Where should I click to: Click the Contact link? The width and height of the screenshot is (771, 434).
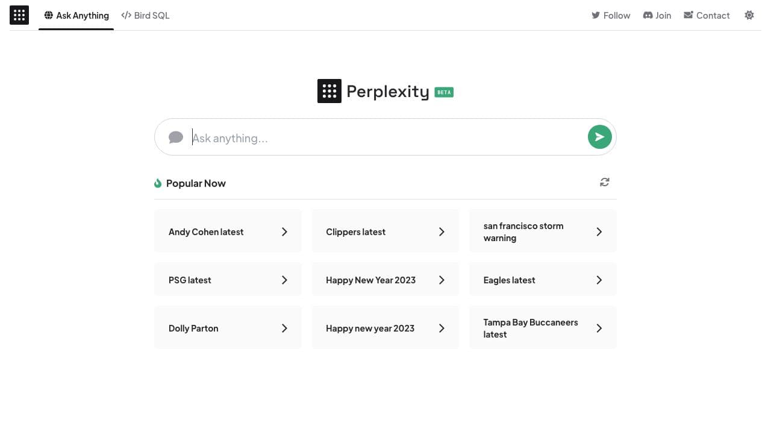click(707, 15)
